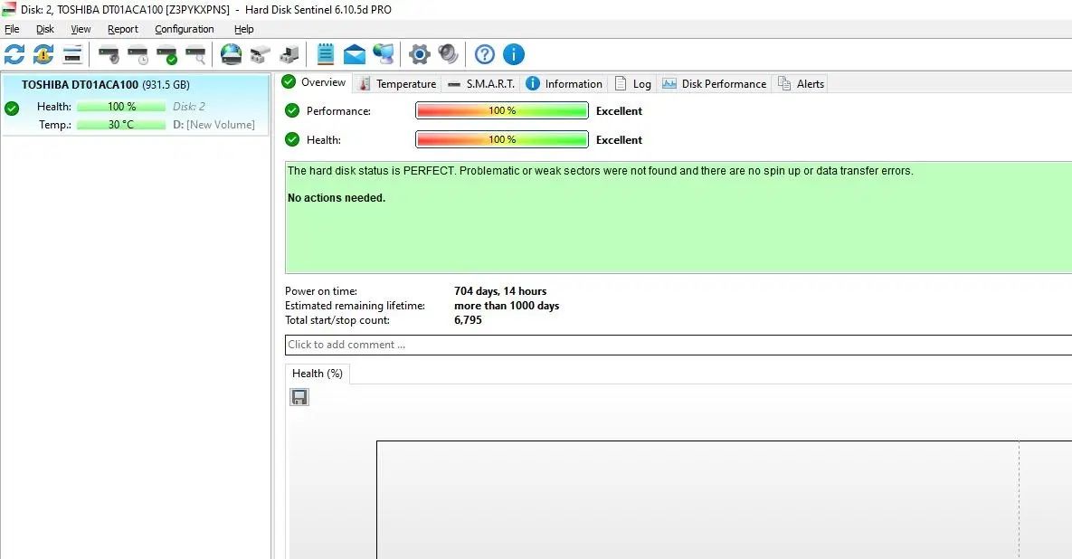Open the Report menu

point(123,29)
